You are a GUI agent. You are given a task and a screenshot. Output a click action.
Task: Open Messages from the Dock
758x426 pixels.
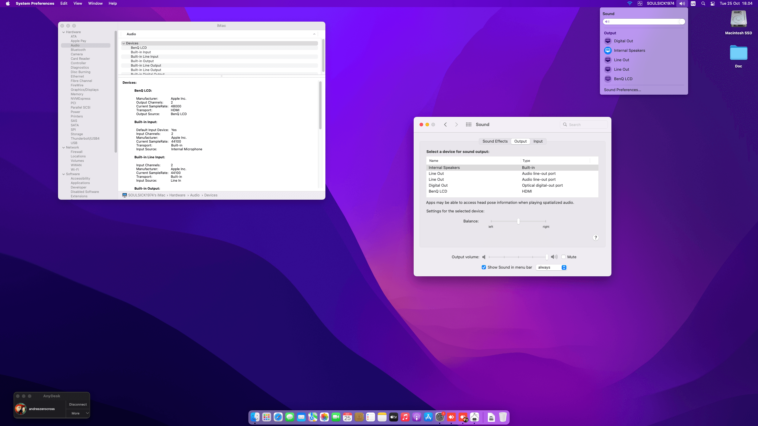point(290,417)
